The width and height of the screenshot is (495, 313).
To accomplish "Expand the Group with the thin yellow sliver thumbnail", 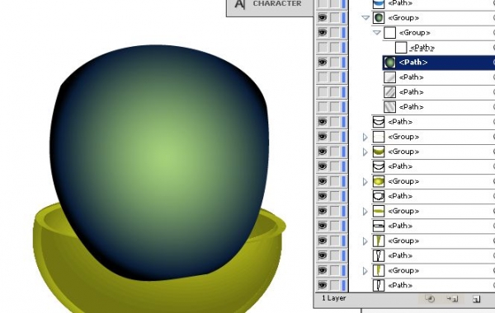I will point(365,271).
